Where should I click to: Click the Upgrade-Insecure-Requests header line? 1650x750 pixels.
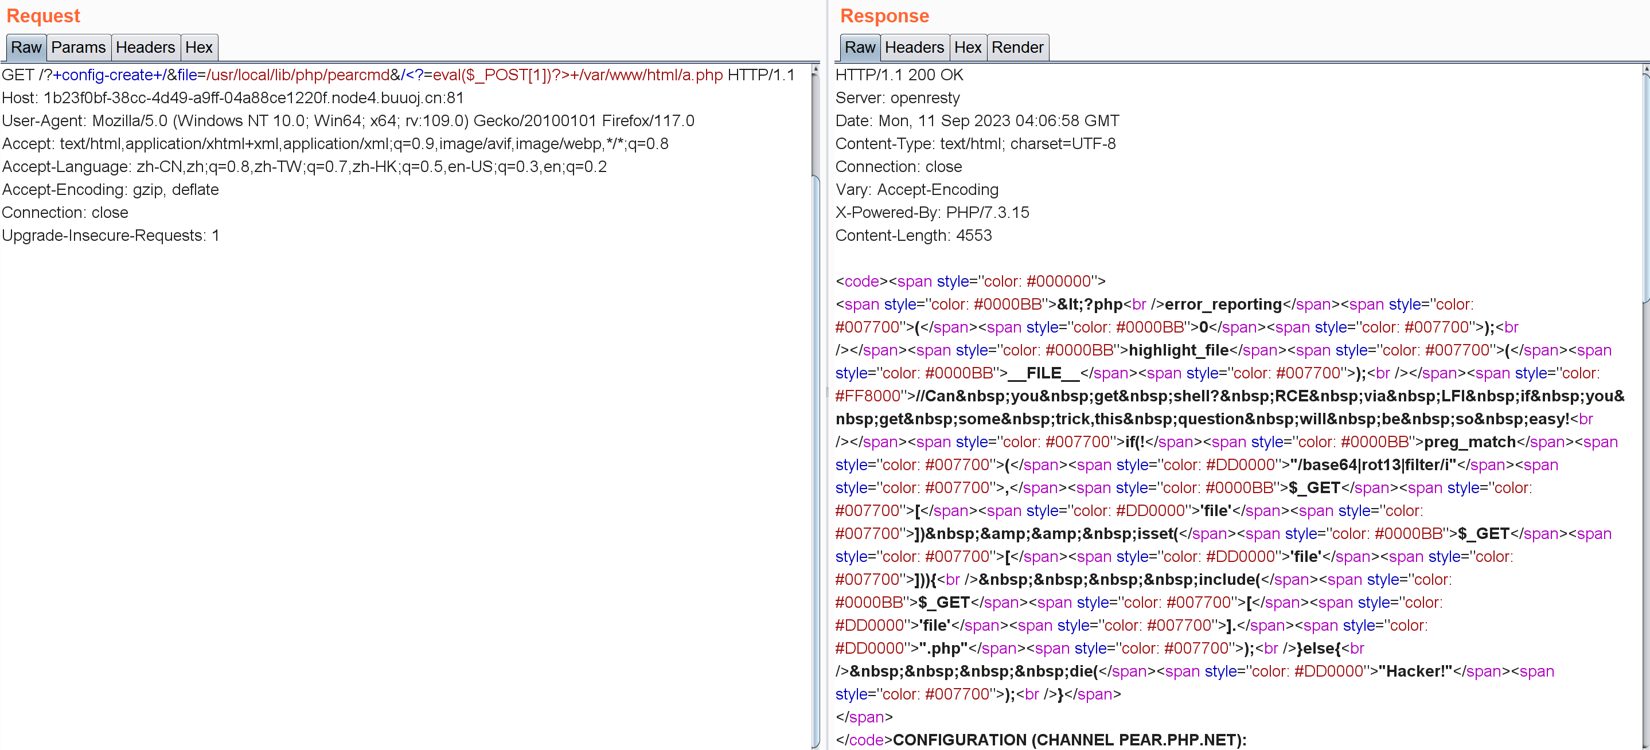[110, 236]
